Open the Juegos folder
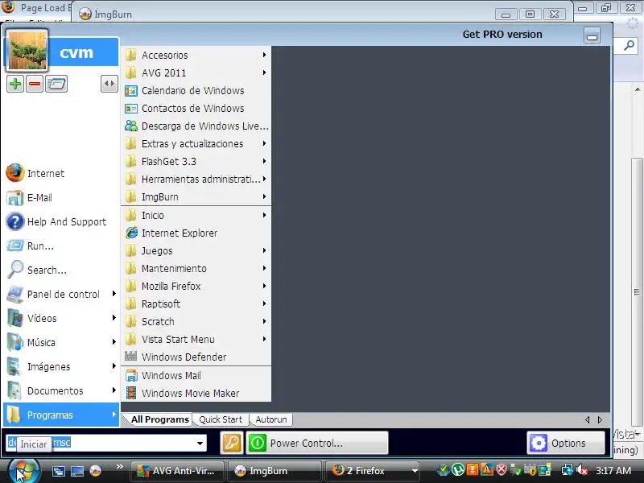The image size is (644, 483). 196,250
